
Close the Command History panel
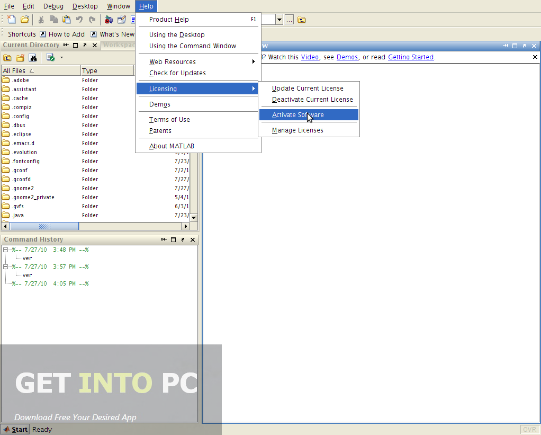[193, 239]
